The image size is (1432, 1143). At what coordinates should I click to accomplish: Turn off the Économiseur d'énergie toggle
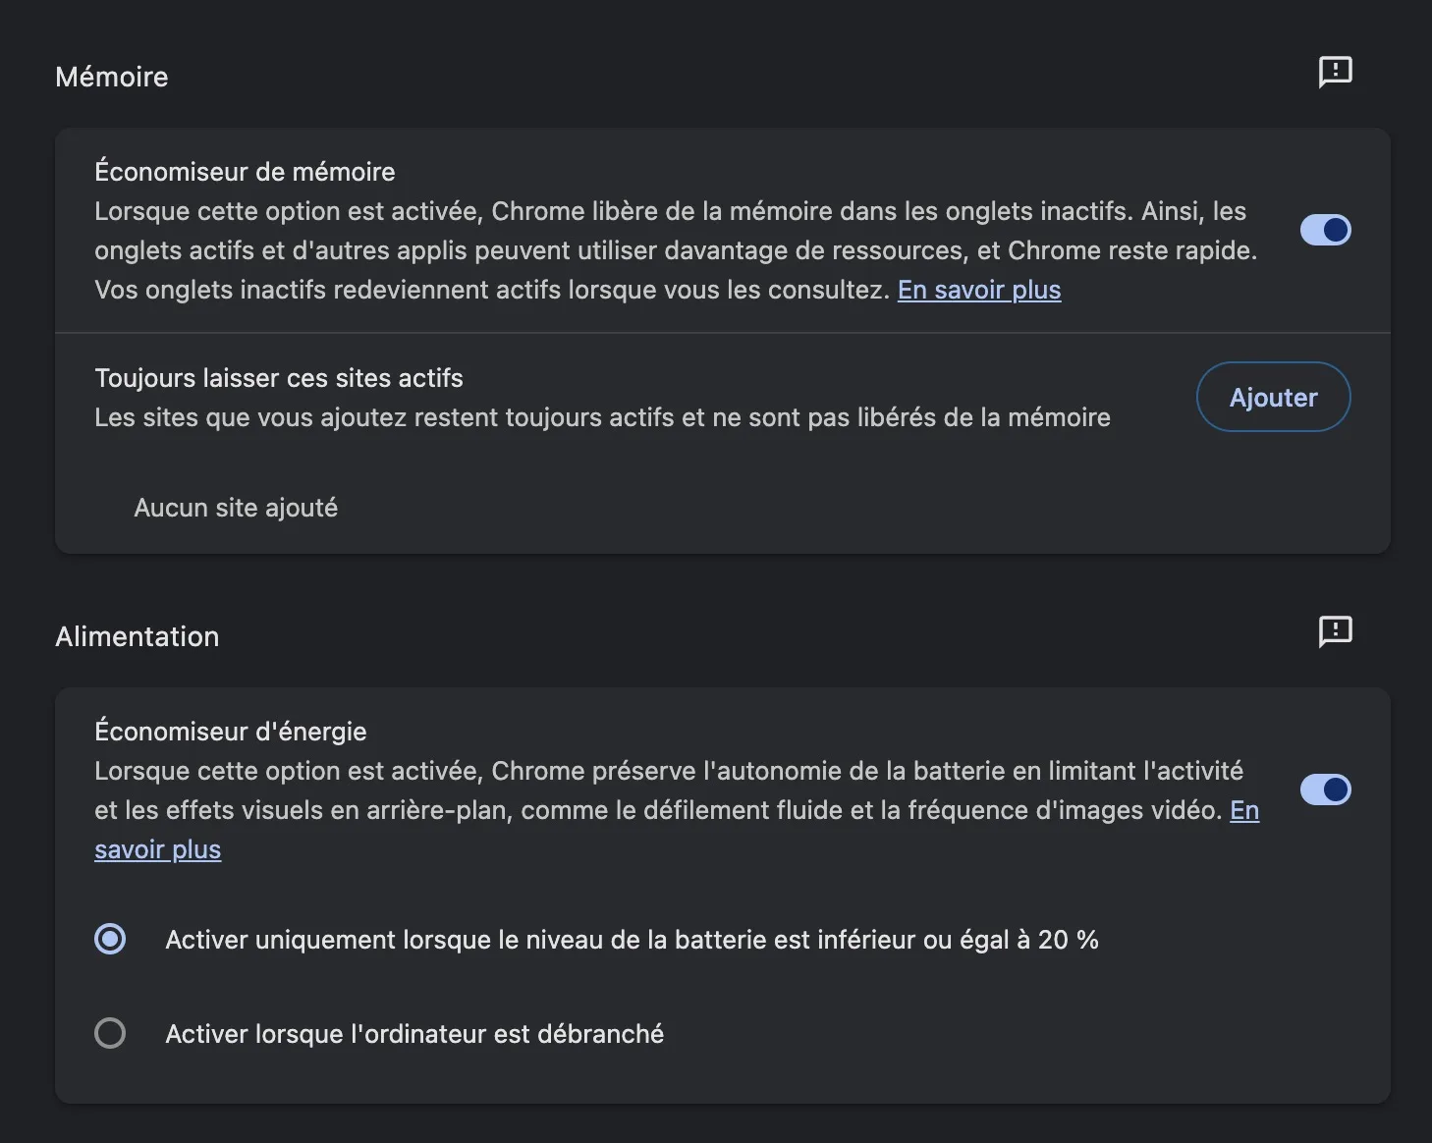coord(1325,789)
